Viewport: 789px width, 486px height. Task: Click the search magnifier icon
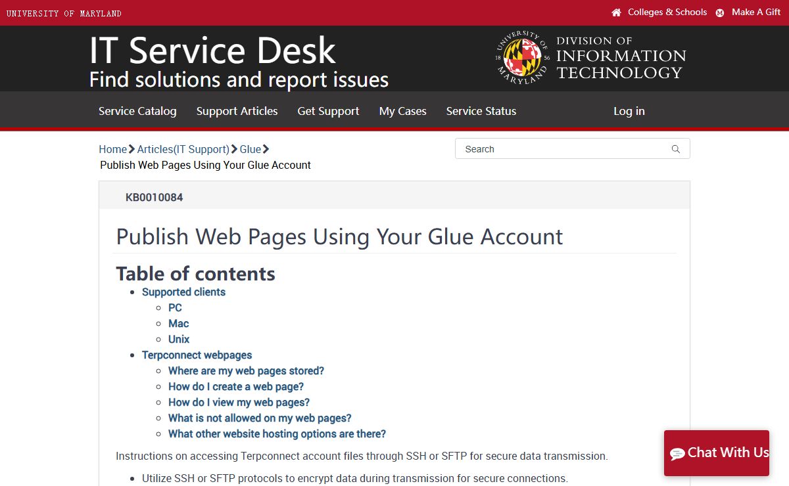click(x=675, y=149)
